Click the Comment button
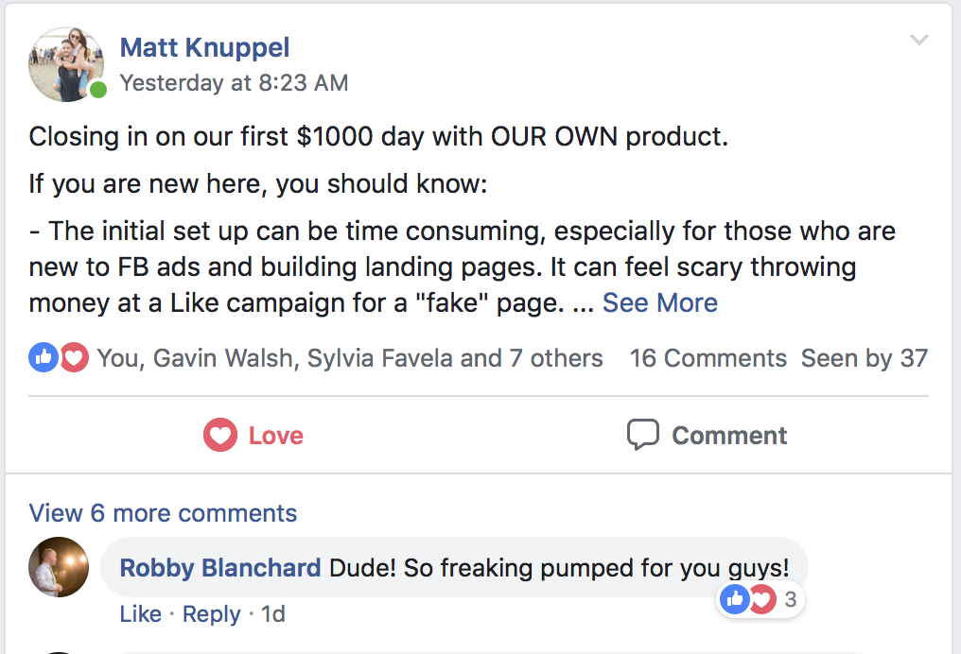 point(707,436)
